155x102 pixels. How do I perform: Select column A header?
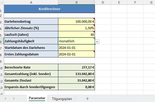31,2
